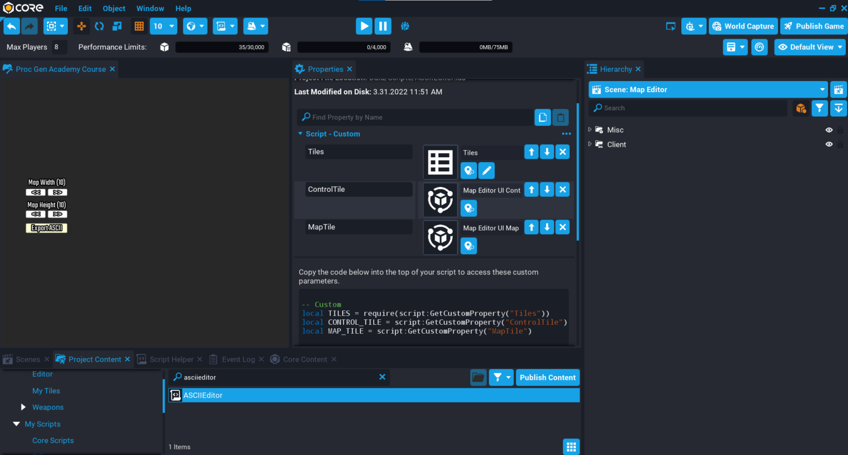Locate the MapTile asset with the find icon
The width and height of the screenshot is (848, 455).
[x=469, y=245]
